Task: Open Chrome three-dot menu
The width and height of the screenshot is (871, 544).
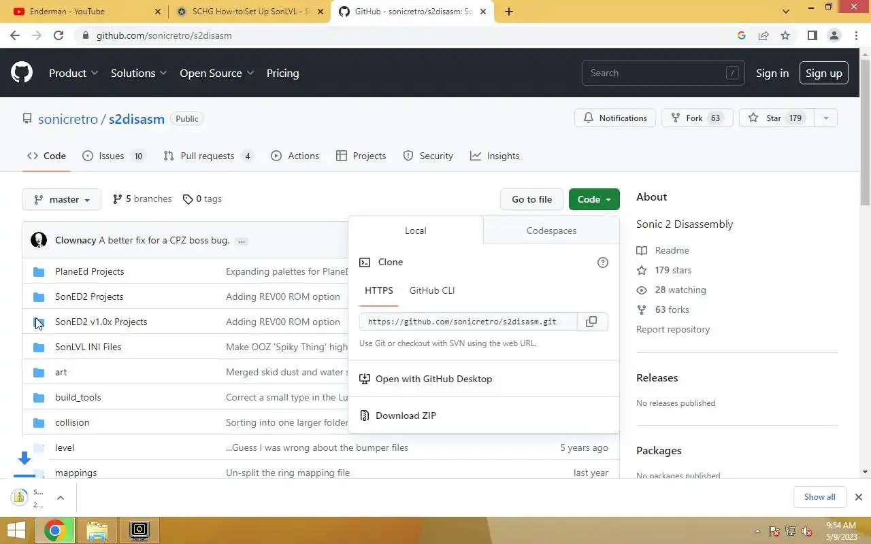Action: pyautogui.click(x=856, y=35)
